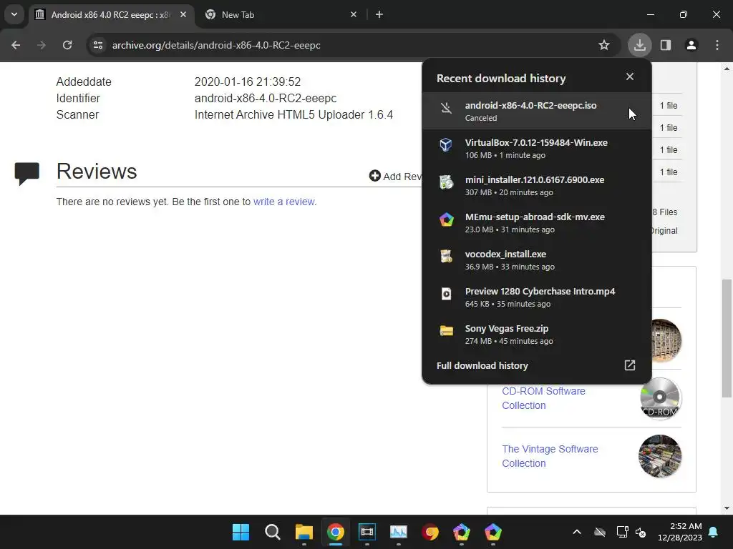Click the Sony Vegas Free zip folder icon
733x549 pixels.
pos(447,330)
